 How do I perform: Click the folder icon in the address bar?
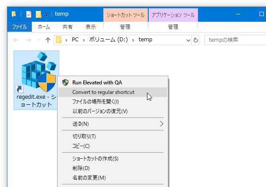coord(59,40)
